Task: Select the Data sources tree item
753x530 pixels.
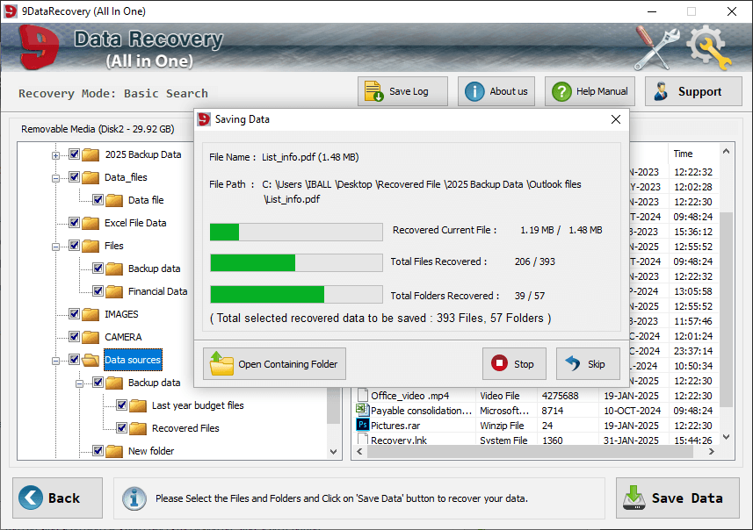Action: click(x=133, y=360)
